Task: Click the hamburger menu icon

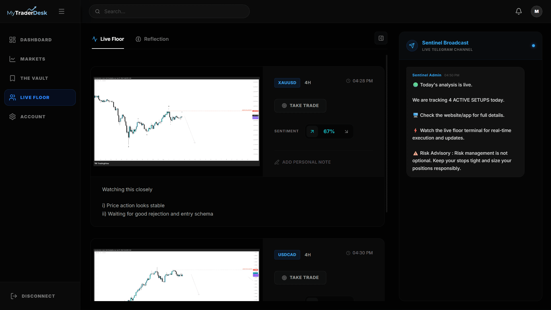Action: [61, 11]
